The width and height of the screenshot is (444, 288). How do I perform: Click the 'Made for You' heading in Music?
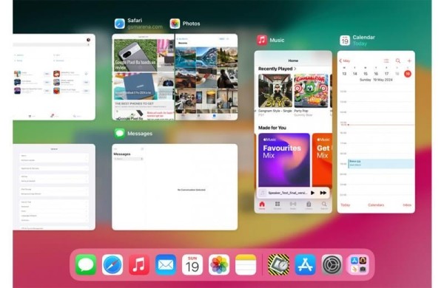(272, 128)
